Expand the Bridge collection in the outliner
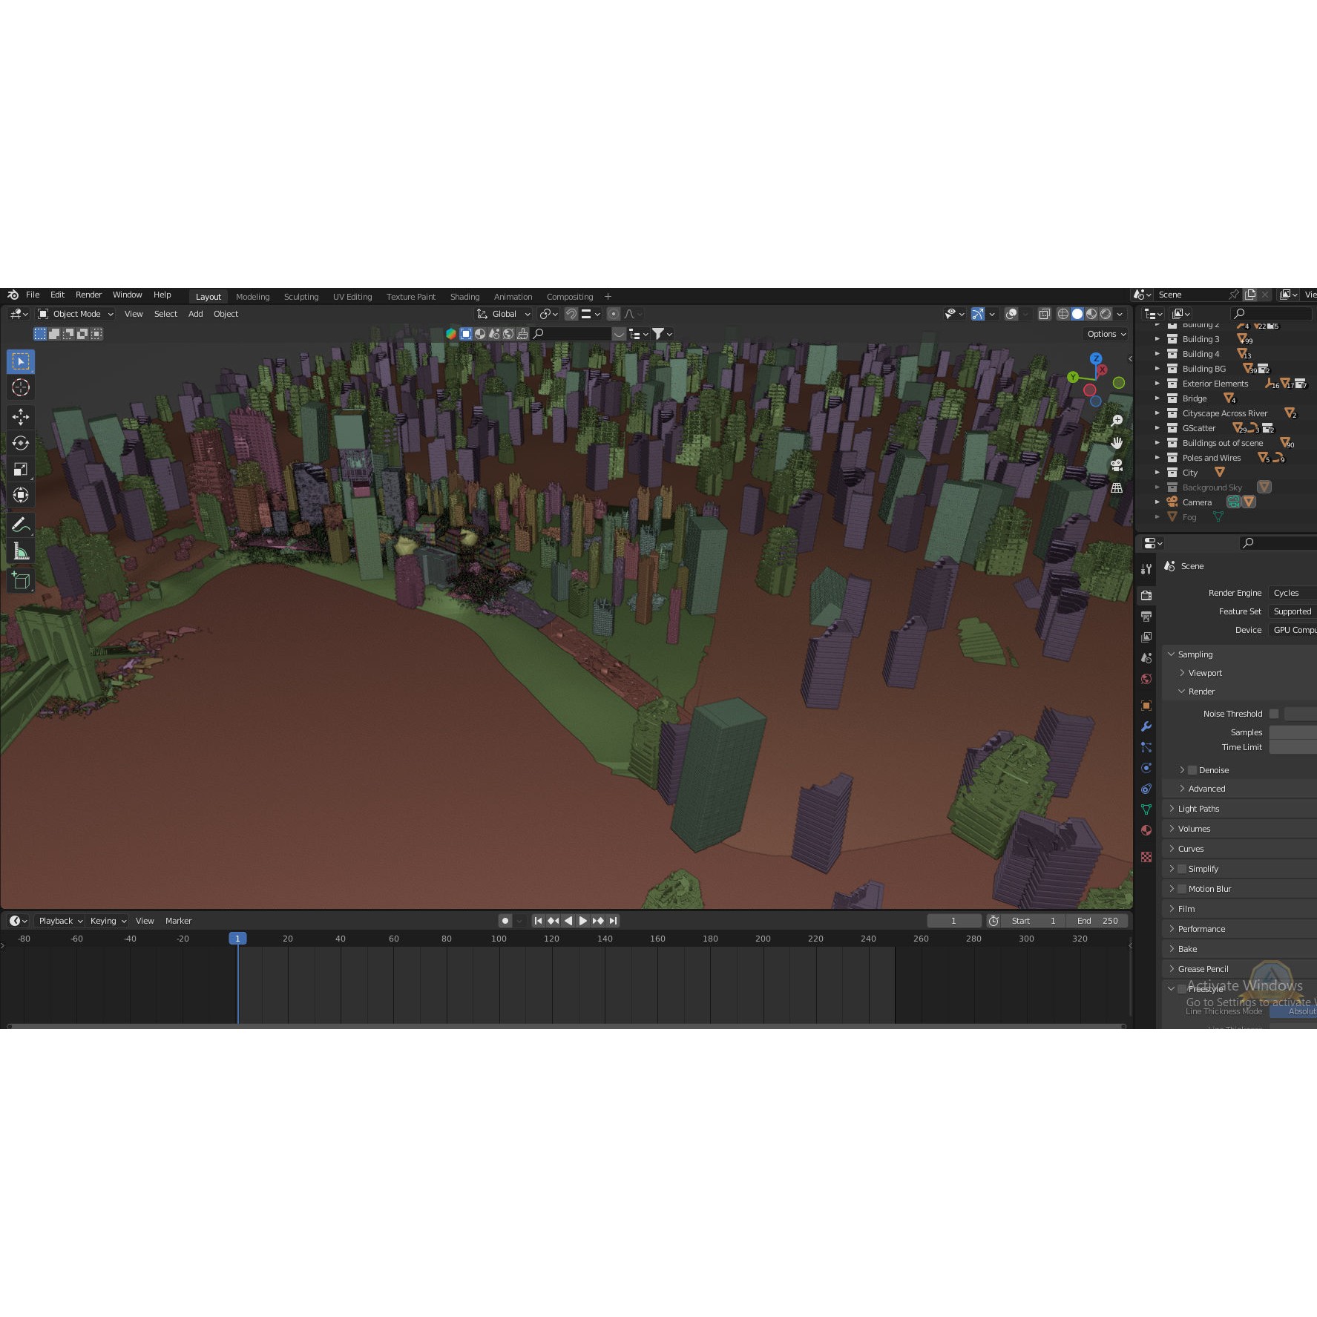The width and height of the screenshot is (1317, 1317). (1157, 398)
